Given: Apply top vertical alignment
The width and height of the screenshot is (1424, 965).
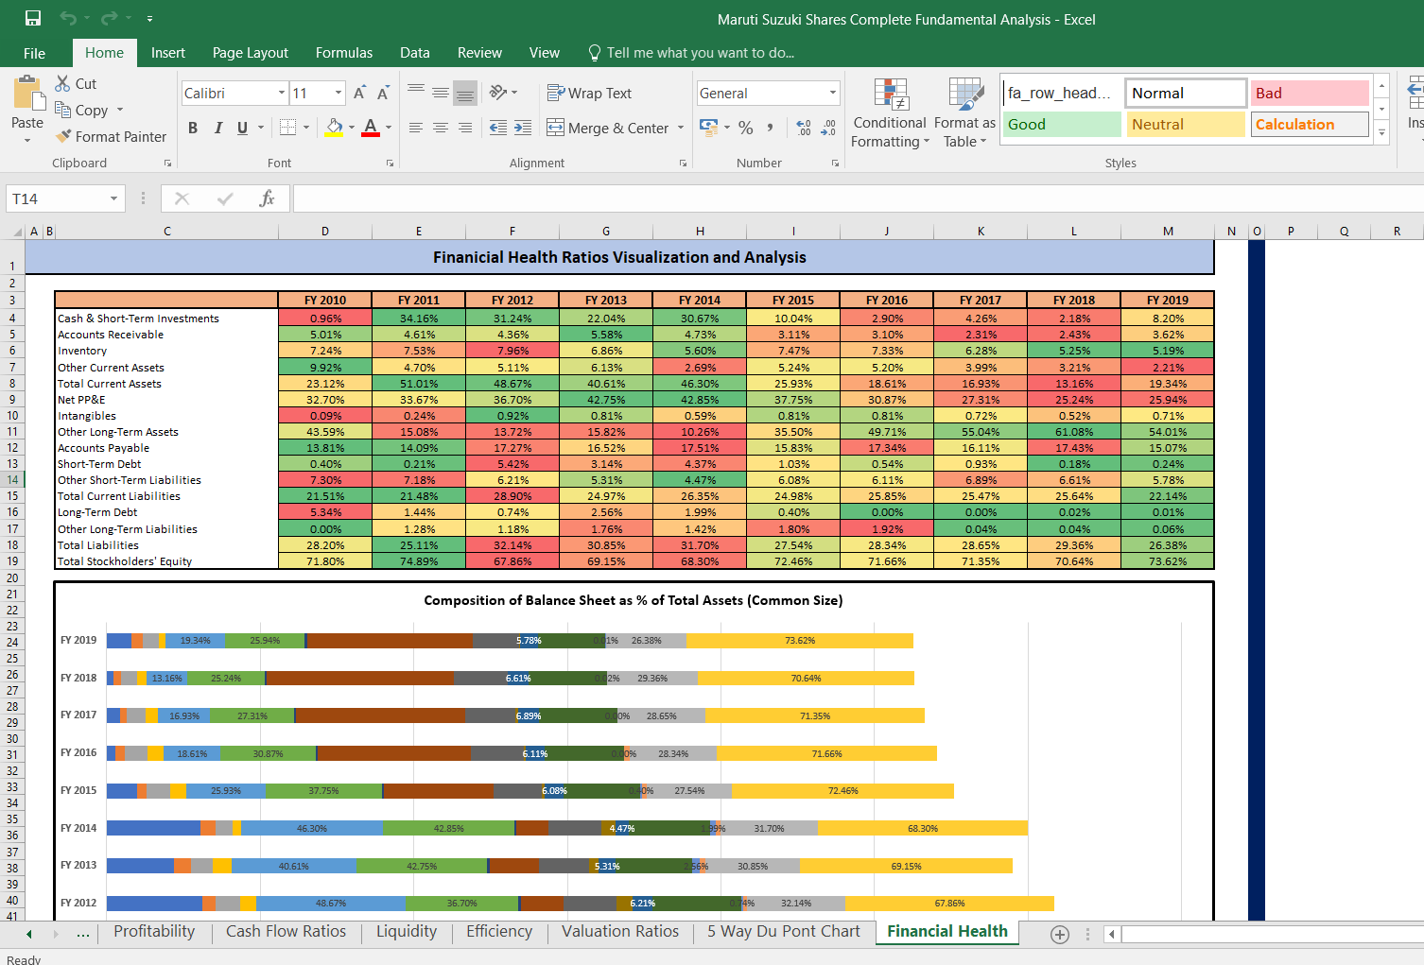Looking at the screenshot, I should point(416,92).
